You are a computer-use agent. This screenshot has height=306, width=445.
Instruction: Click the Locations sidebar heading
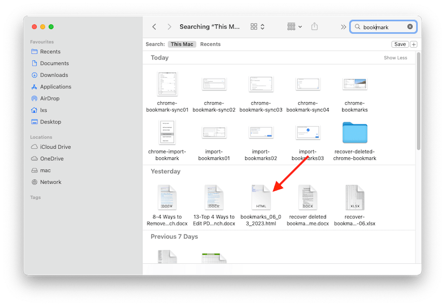click(x=41, y=137)
